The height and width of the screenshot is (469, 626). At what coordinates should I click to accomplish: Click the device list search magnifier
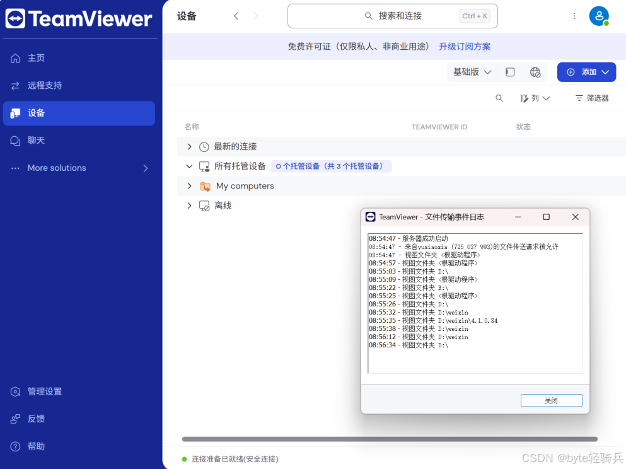[499, 98]
